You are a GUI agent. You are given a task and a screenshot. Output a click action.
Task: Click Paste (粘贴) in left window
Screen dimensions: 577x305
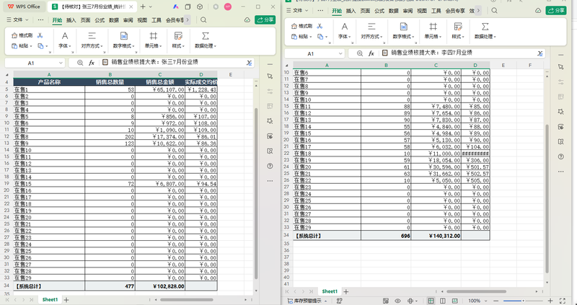(x=20, y=46)
